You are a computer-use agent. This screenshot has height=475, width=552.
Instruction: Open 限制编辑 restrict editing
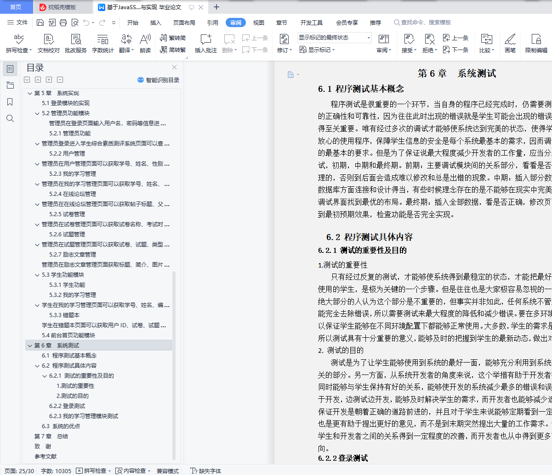[536, 44]
